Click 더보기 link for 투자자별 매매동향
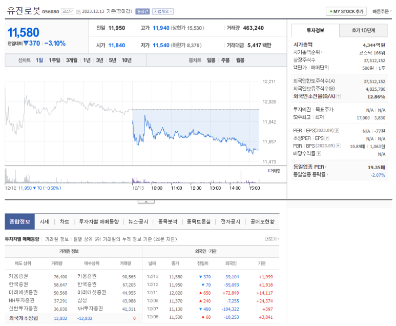396x326 pixels. click(x=272, y=239)
